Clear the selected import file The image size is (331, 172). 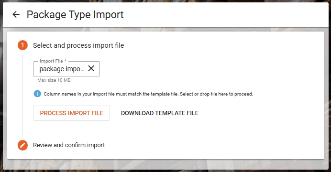click(x=91, y=68)
